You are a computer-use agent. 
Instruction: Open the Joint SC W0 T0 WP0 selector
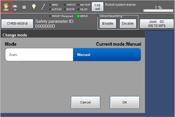[157, 24]
